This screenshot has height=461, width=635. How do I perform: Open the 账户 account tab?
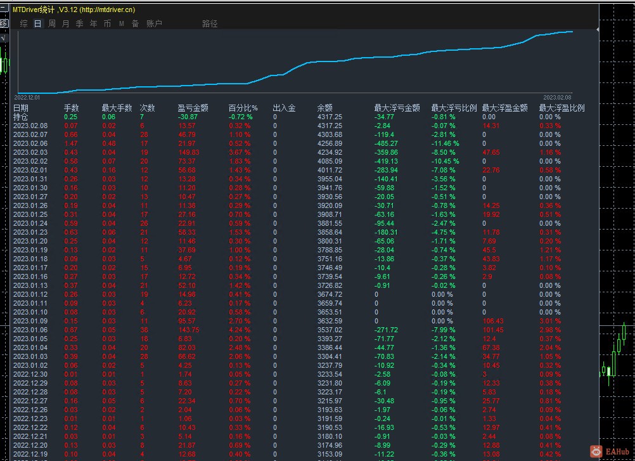[154, 23]
